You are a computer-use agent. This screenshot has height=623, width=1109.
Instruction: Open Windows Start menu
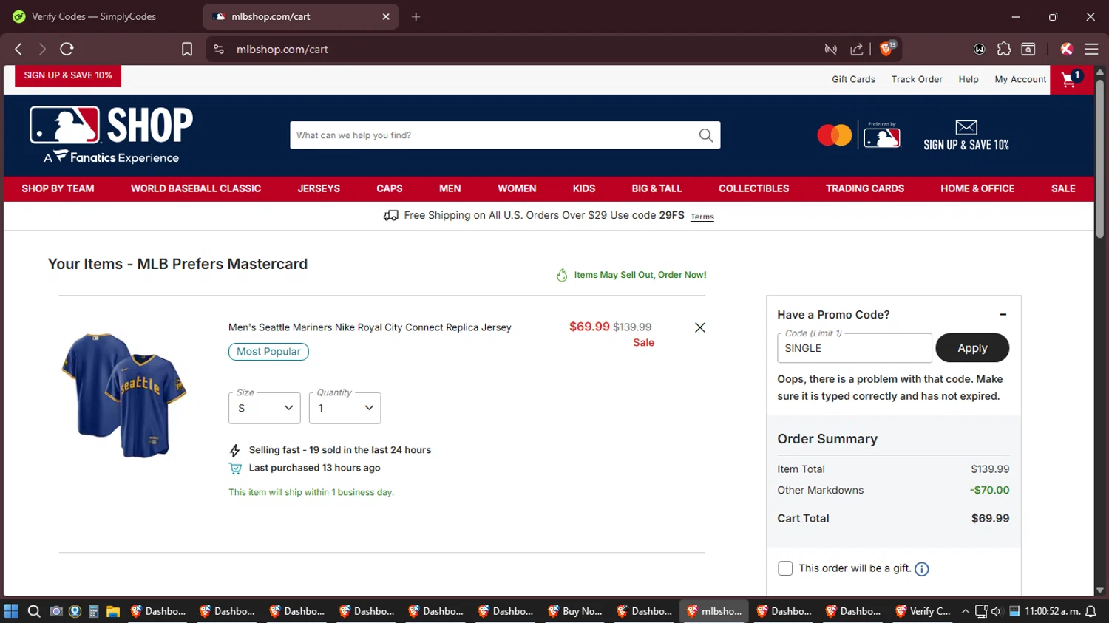[x=11, y=611]
